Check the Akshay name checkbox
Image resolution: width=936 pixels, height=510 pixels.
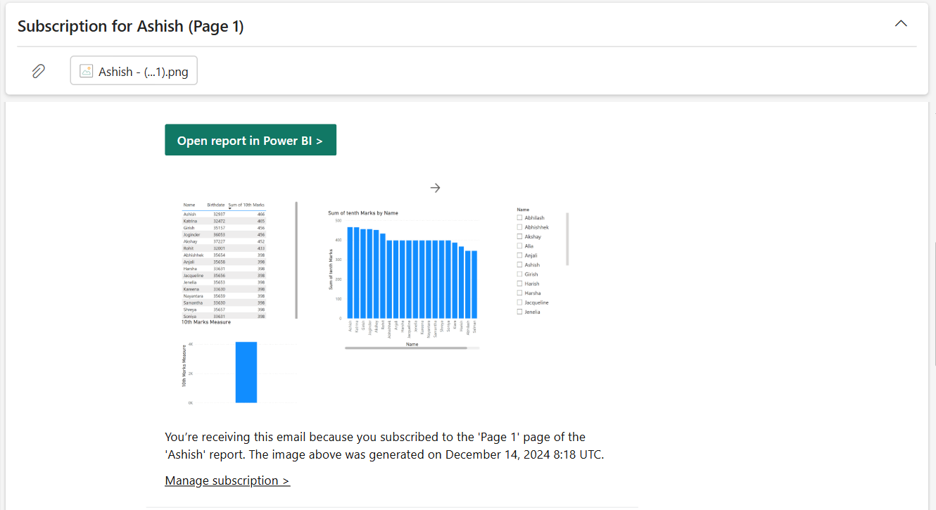521,236
